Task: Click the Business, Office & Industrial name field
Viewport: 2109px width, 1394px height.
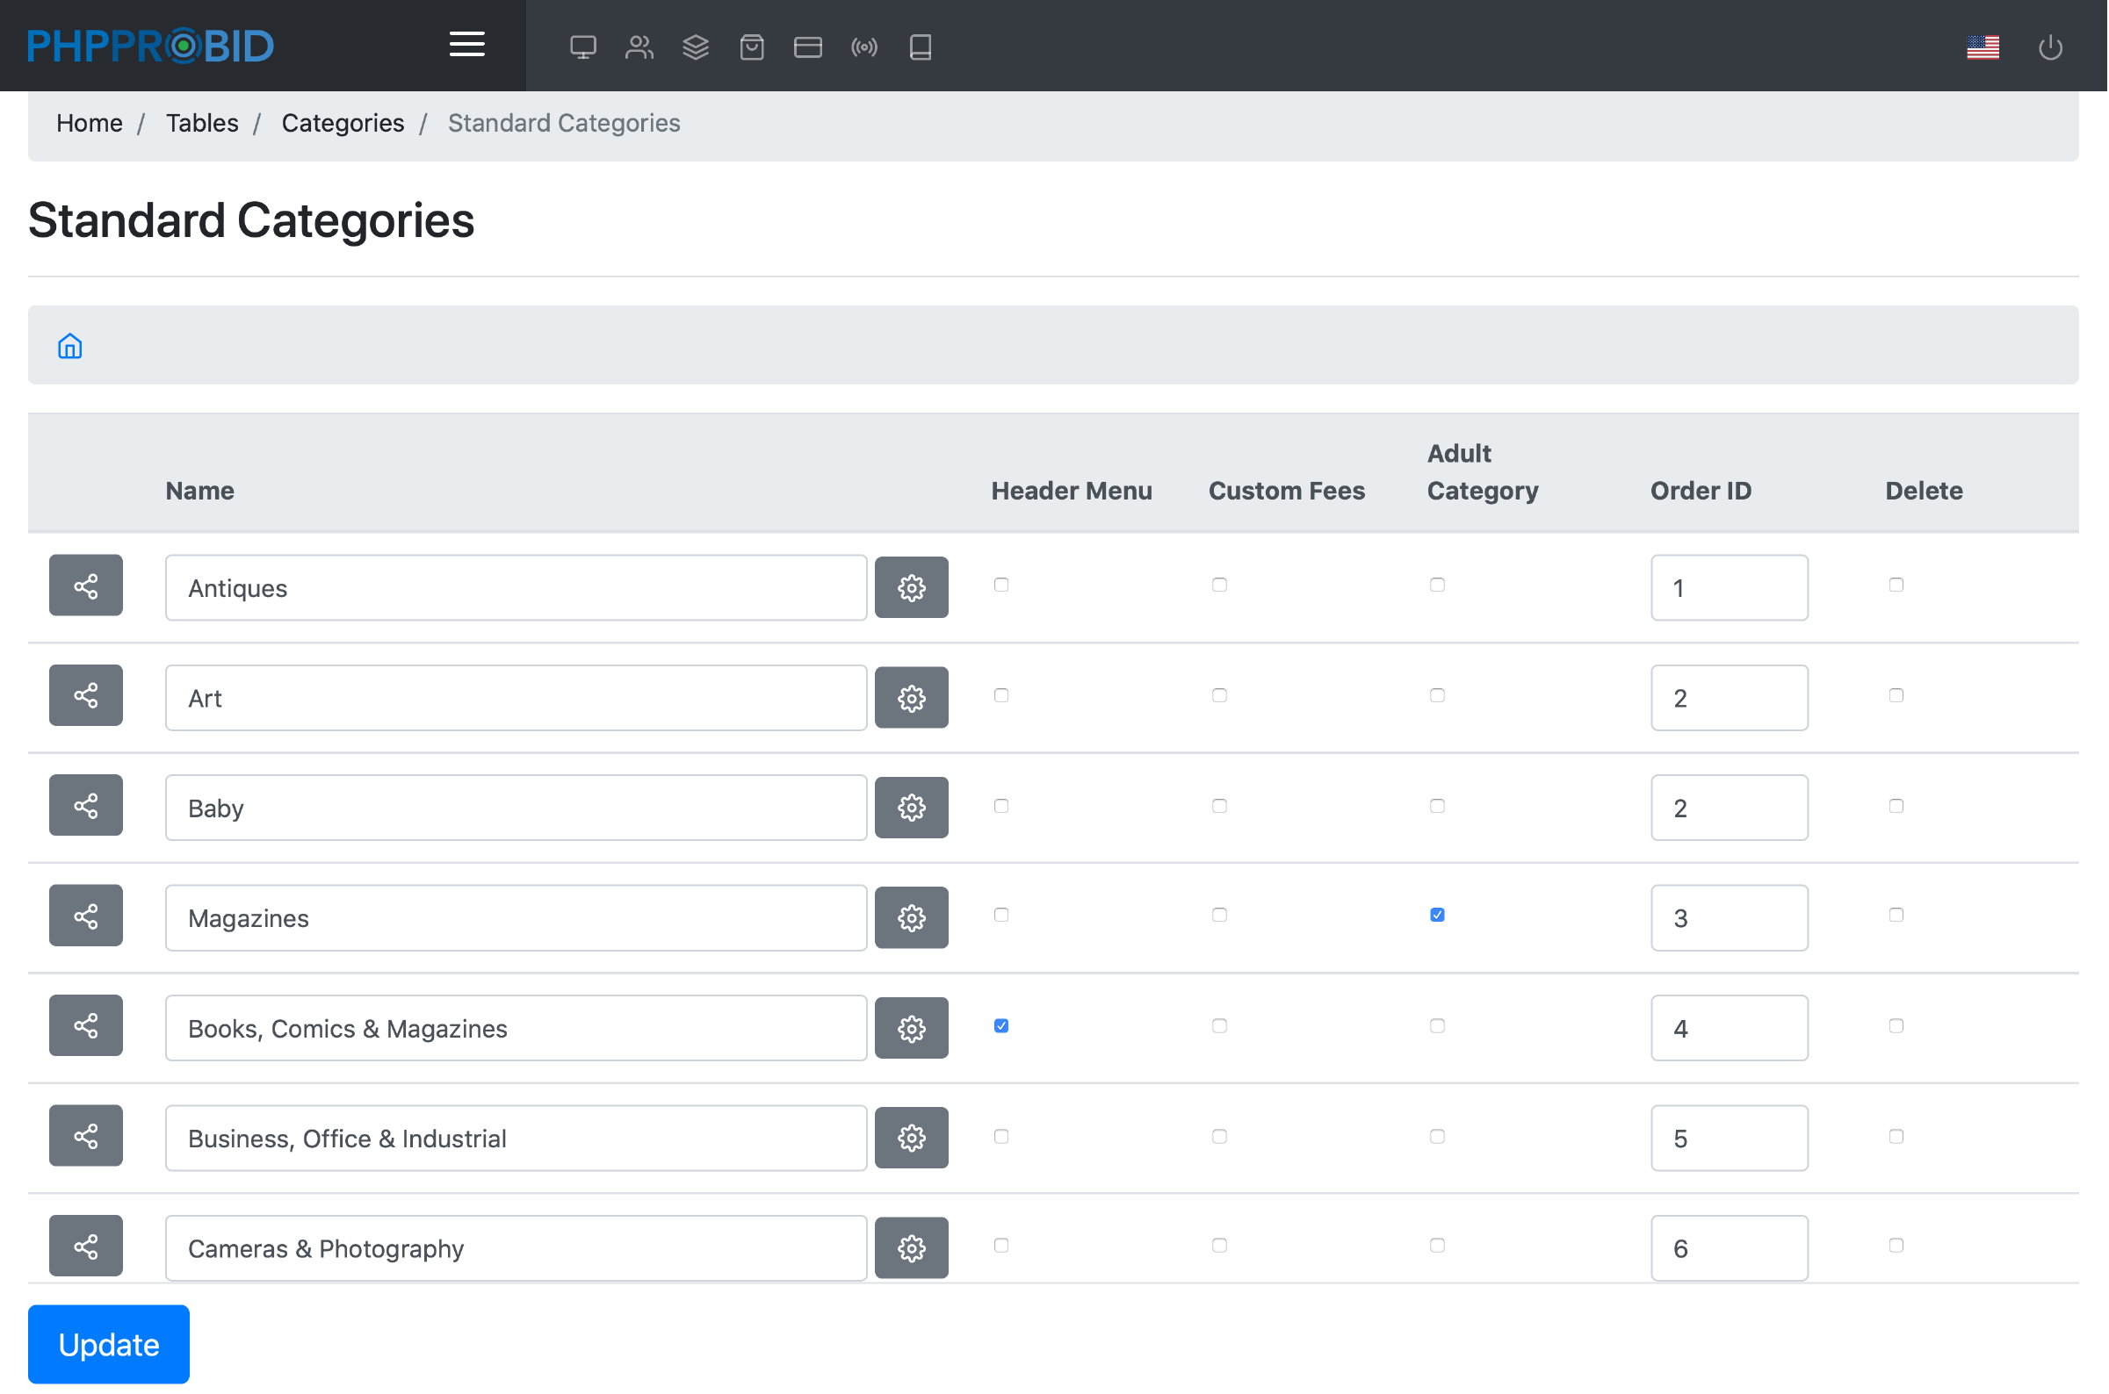Action: (516, 1138)
